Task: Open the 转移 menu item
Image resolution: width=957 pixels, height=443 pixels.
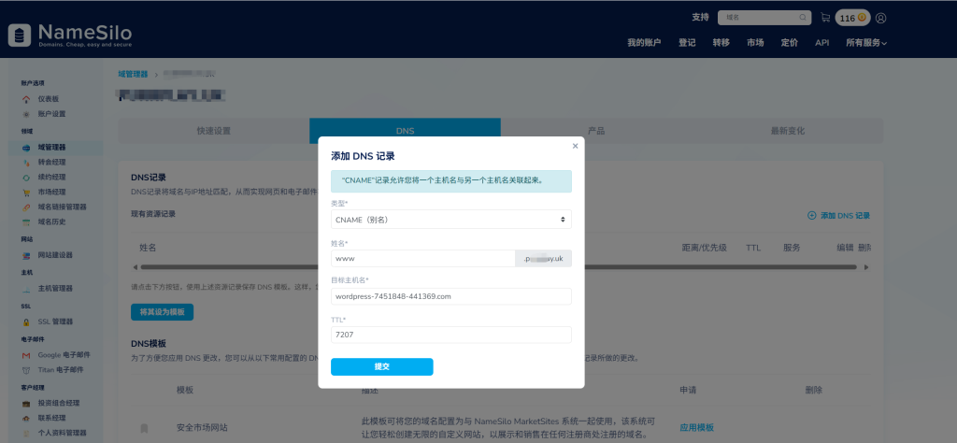Action: pyautogui.click(x=721, y=43)
